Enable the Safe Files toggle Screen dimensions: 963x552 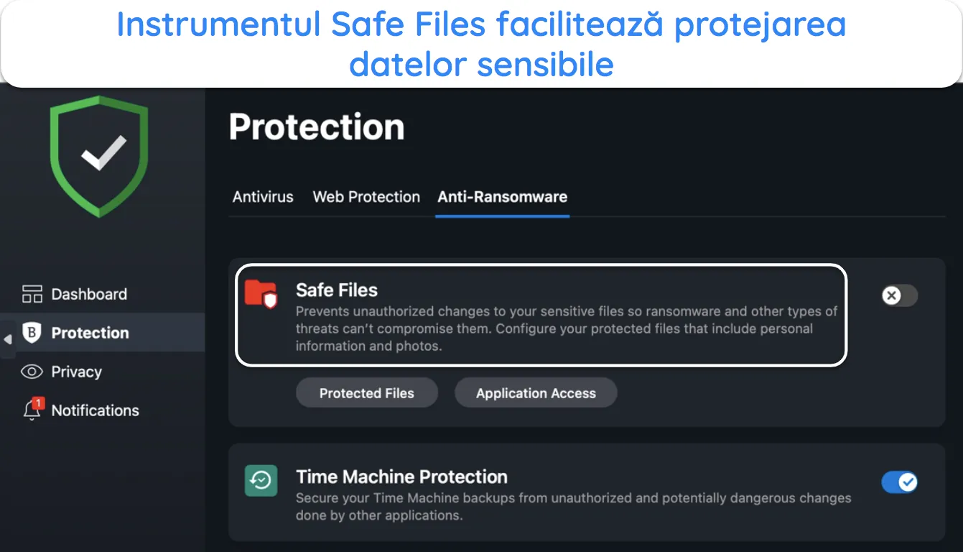click(x=900, y=295)
